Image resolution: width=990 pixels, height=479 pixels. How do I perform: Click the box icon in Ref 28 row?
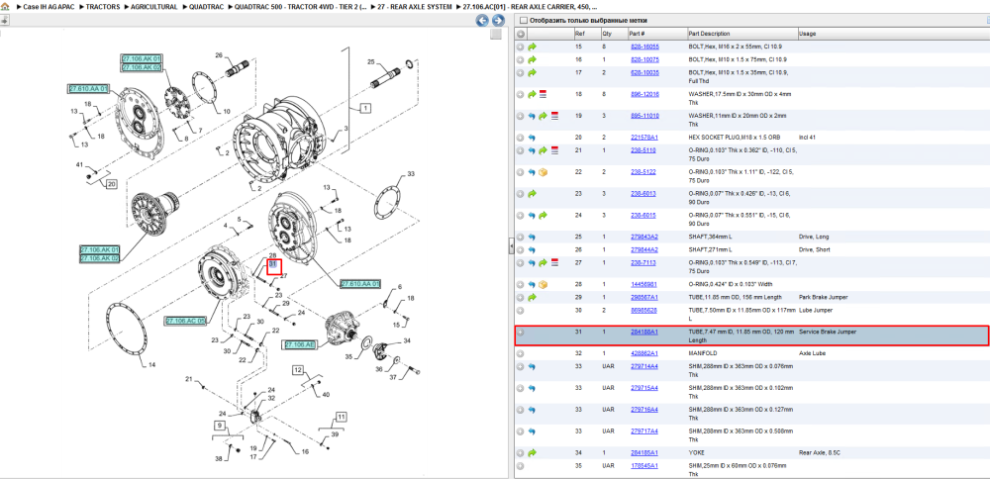543,285
